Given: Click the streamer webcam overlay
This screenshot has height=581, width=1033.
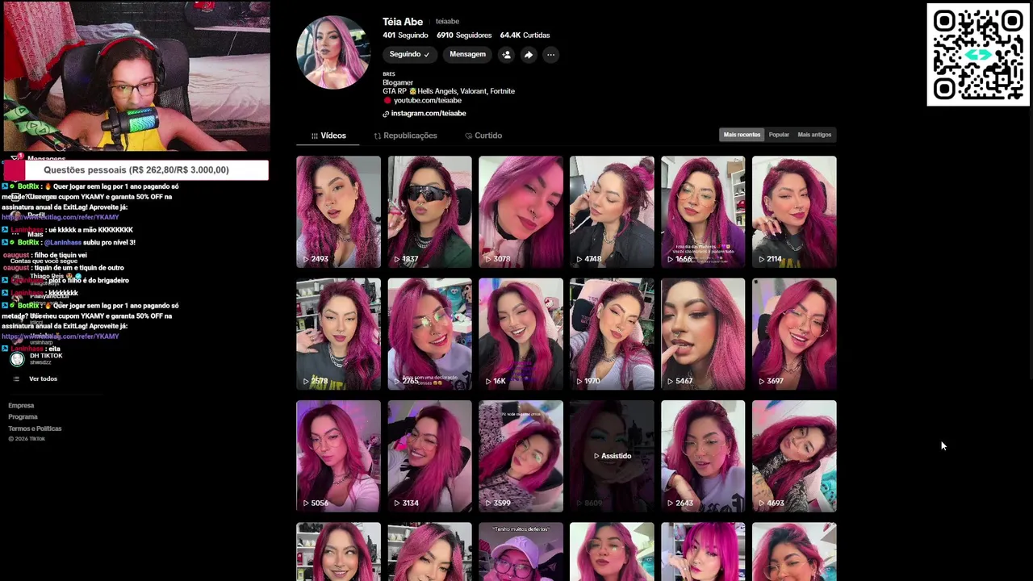Looking at the screenshot, I should coord(136,76).
